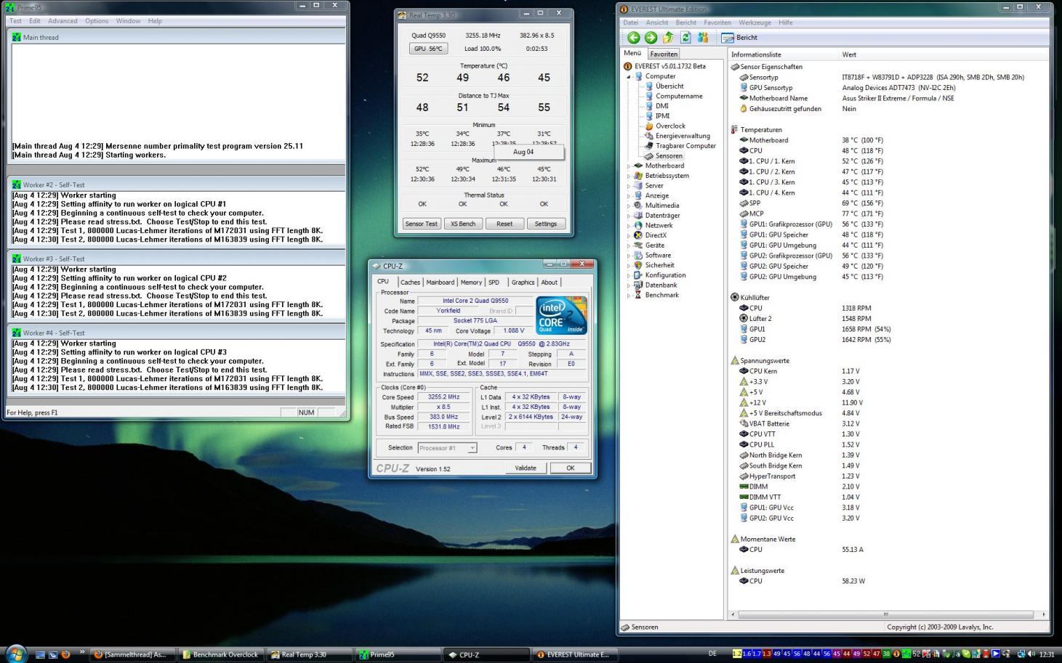Open the Bericht report toolbar button
This screenshot has height=663, width=1062.
(x=739, y=38)
